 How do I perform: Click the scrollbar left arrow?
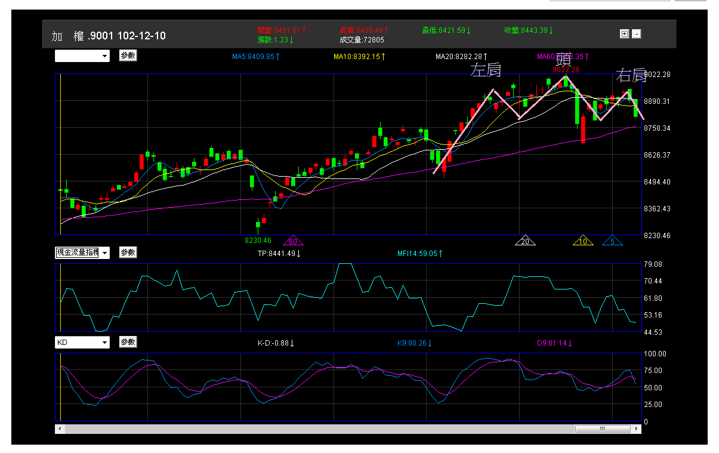pos(60,429)
